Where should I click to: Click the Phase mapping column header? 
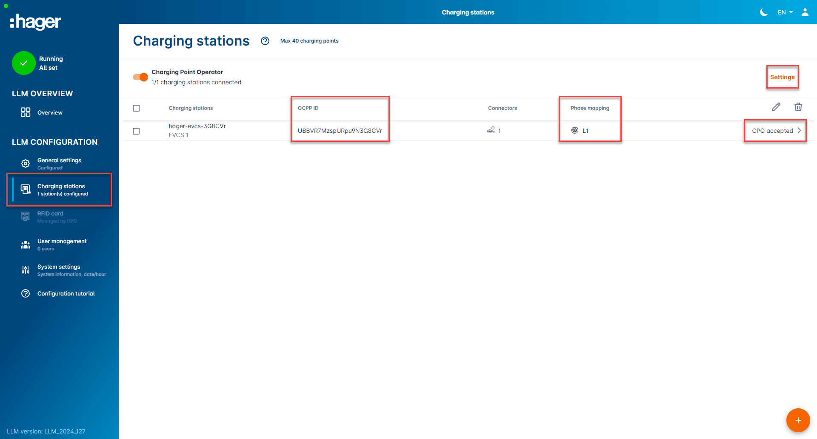[590, 108]
